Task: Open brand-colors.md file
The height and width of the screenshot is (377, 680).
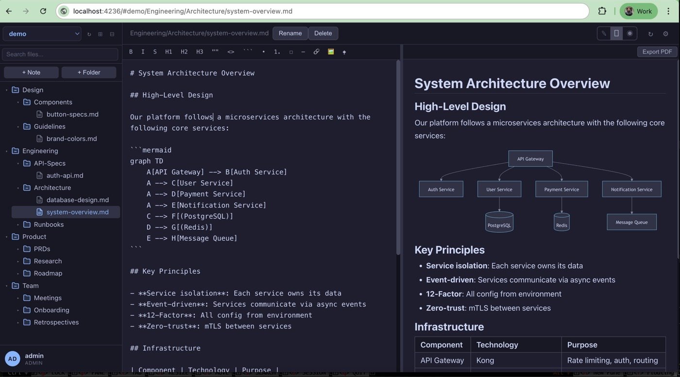Action: [x=71, y=138]
